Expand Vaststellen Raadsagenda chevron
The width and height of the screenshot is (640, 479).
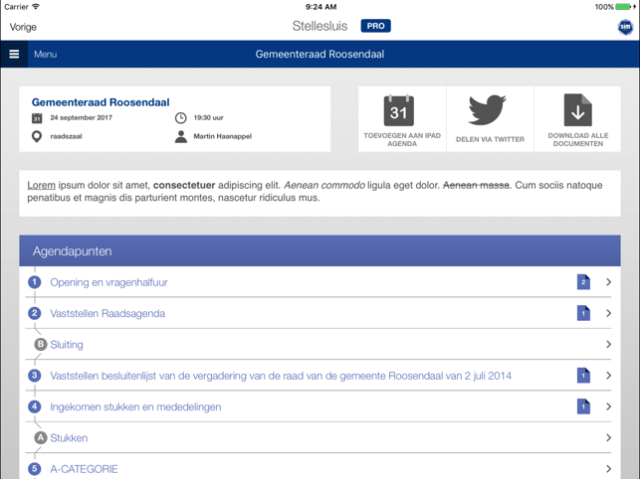pos(608,313)
